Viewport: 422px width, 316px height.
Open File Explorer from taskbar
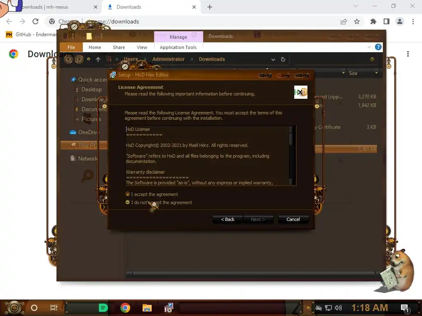pos(147,308)
